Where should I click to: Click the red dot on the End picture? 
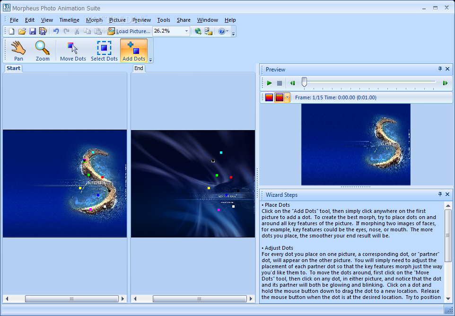[x=231, y=177]
